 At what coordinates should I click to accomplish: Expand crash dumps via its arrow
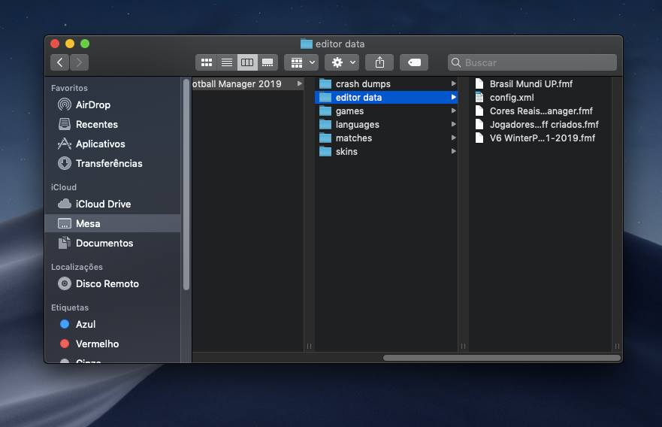pyautogui.click(x=453, y=83)
